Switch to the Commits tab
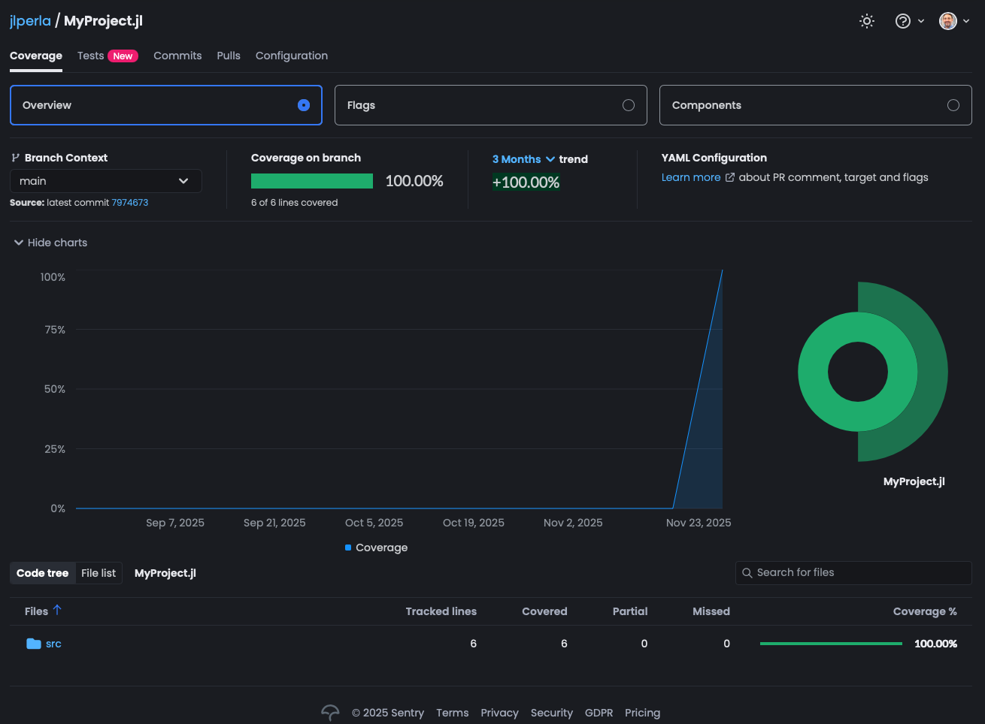This screenshot has height=724, width=985. (177, 56)
